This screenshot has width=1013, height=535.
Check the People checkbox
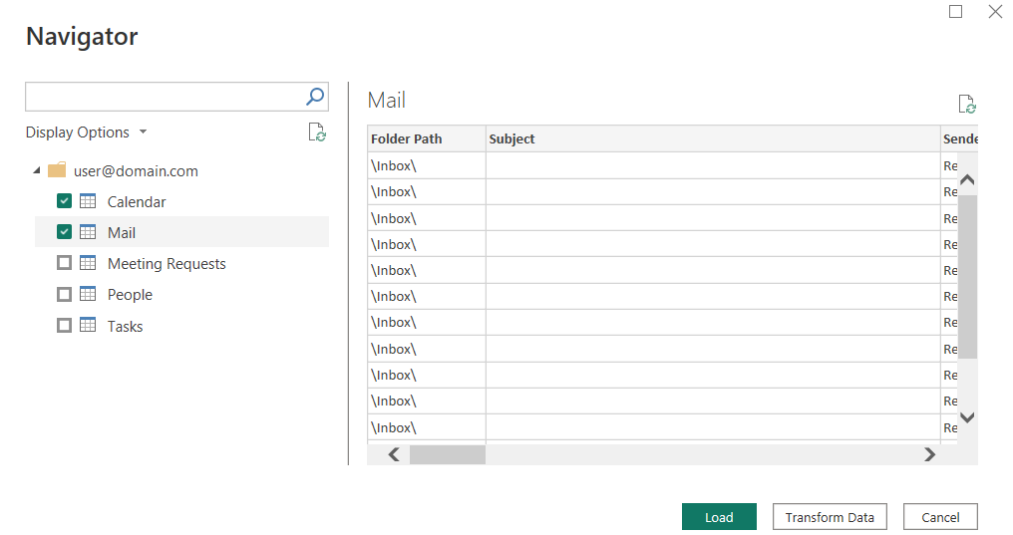(64, 294)
